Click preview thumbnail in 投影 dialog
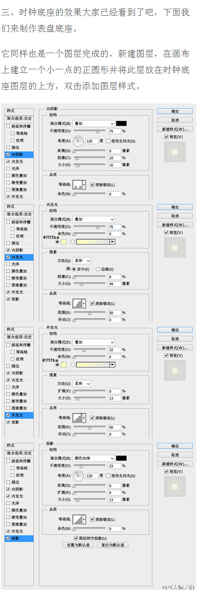197x593 pixels. pos(174,487)
